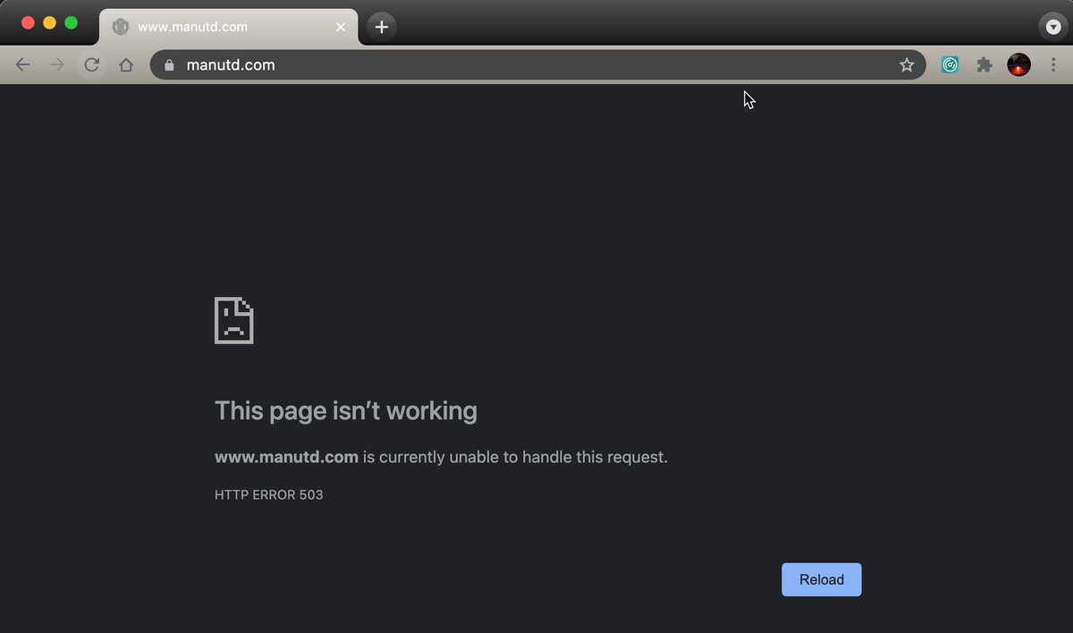Go back using the back arrow
Screen dimensions: 1073x633
click(x=23, y=64)
